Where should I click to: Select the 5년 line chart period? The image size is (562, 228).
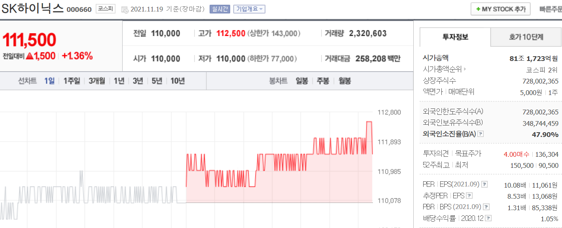pos(157,81)
